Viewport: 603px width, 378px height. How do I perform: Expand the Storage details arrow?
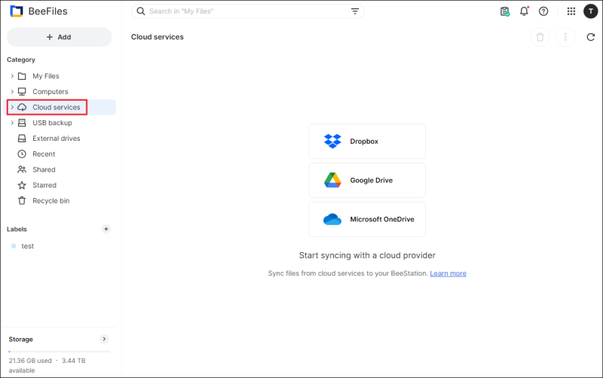[104, 339]
